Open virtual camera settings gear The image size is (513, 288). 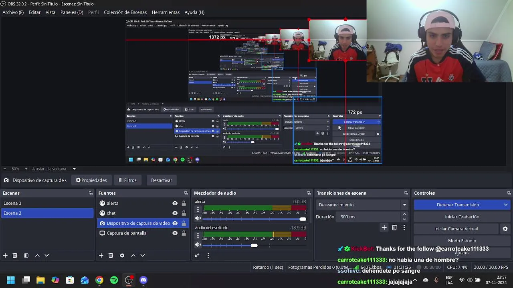point(505,229)
